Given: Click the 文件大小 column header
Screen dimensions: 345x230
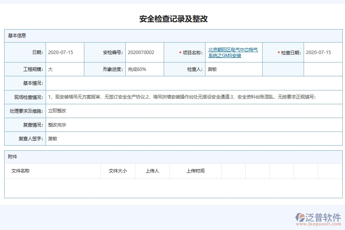Looking at the screenshot, I should [x=118, y=171].
